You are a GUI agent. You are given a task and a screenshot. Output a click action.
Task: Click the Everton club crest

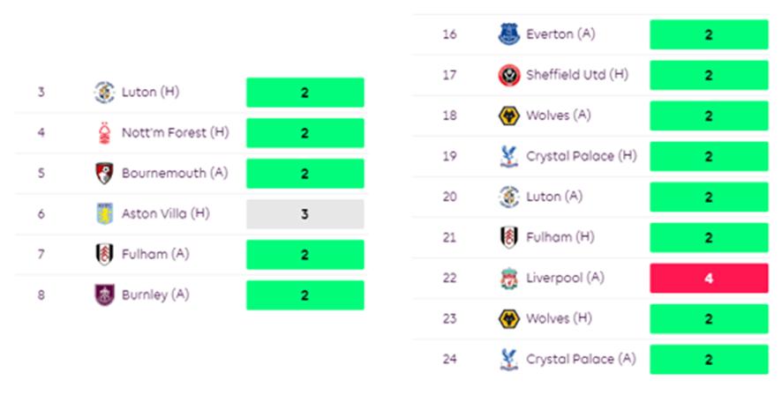coord(508,34)
